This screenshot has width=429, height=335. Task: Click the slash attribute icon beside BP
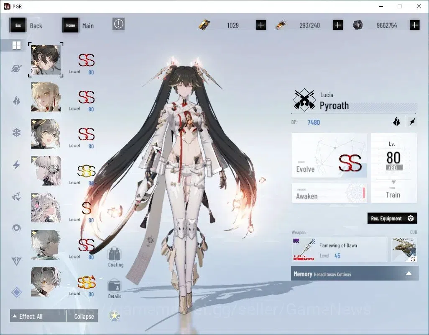click(x=412, y=121)
